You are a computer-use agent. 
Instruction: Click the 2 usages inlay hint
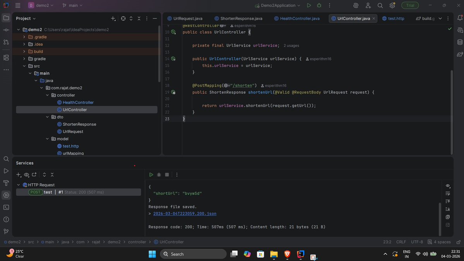[291, 46]
